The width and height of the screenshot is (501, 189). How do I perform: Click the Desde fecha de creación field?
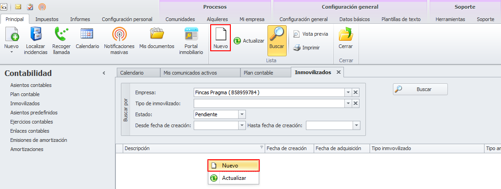(x=216, y=125)
